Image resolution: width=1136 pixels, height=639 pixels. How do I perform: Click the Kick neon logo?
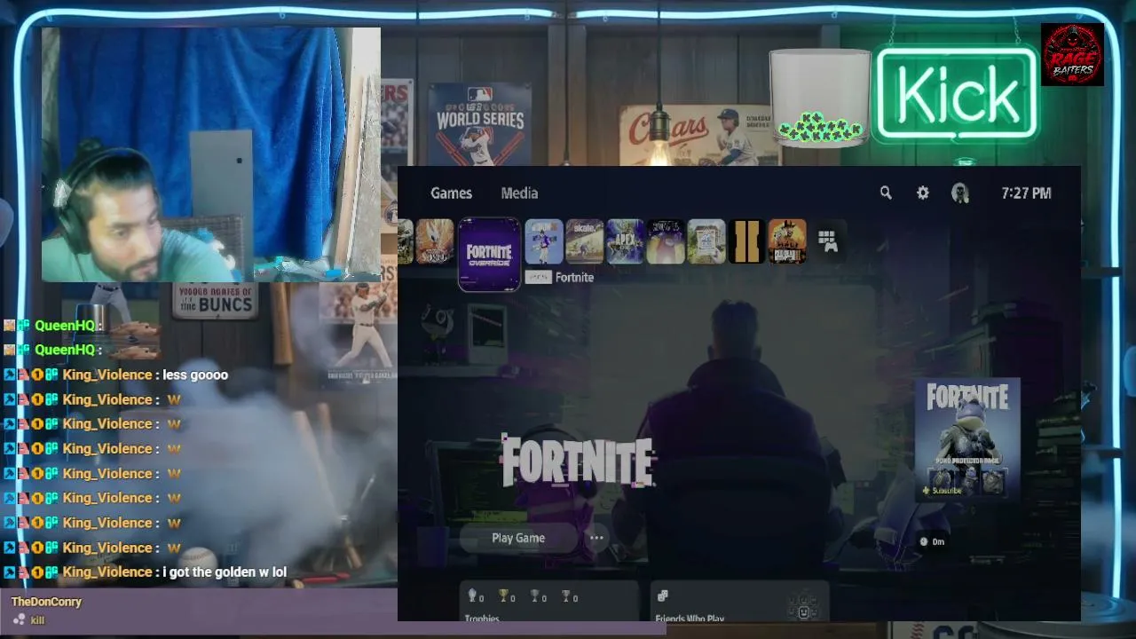click(x=958, y=93)
